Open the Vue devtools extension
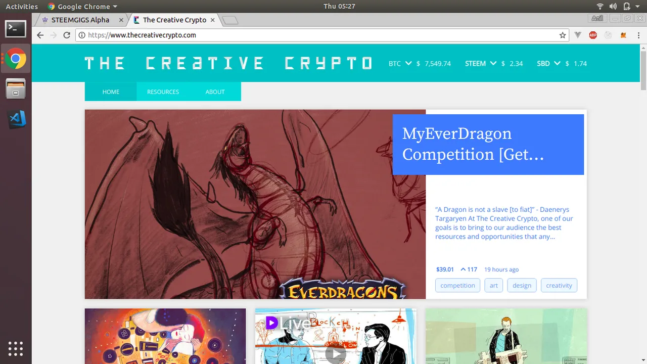This screenshot has width=647, height=364. coord(578,35)
